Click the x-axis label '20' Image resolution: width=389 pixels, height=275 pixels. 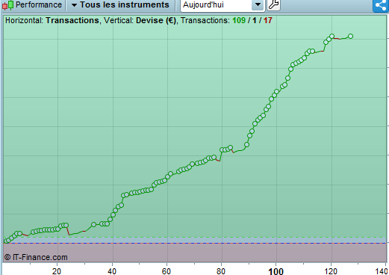click(x=57, y=271)
